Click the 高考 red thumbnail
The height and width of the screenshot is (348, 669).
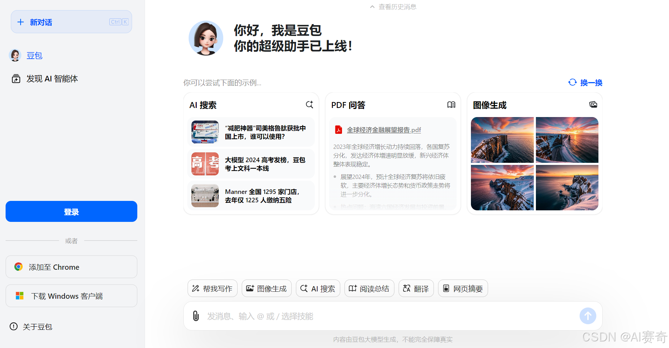(x=205, y=164)
